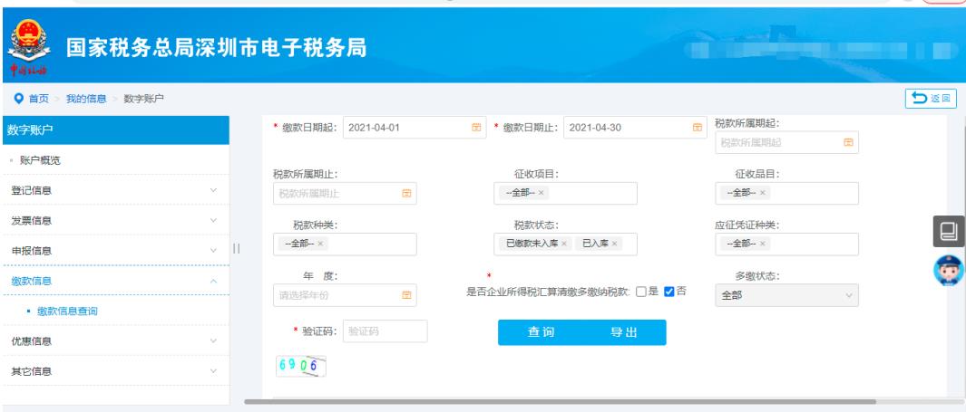This screenshot has width=966, height=412.
Task: Uncheck the 否 checkbox
Action: pos(669,291)
